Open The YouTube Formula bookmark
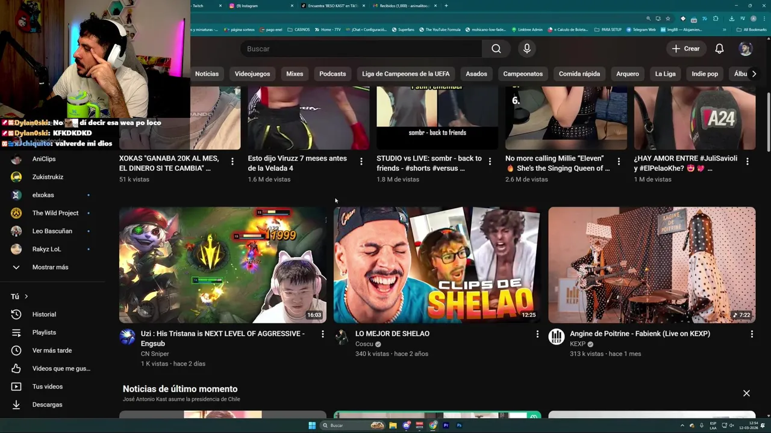771x433 pixels. coord(439,29)
